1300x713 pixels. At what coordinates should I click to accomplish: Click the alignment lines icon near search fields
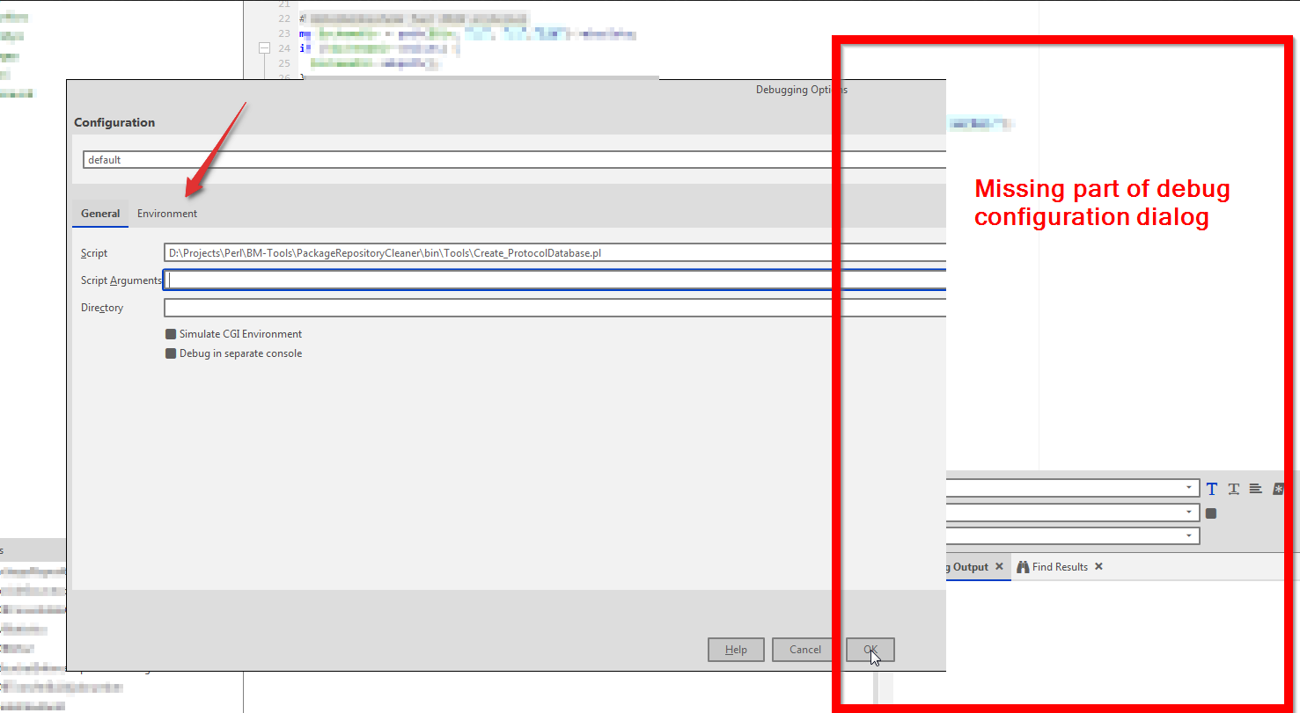click(x=1255, y=489)
